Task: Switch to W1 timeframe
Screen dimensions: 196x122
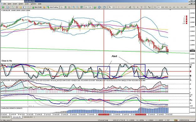Action: pyautogui.click(x=182, y=7)
